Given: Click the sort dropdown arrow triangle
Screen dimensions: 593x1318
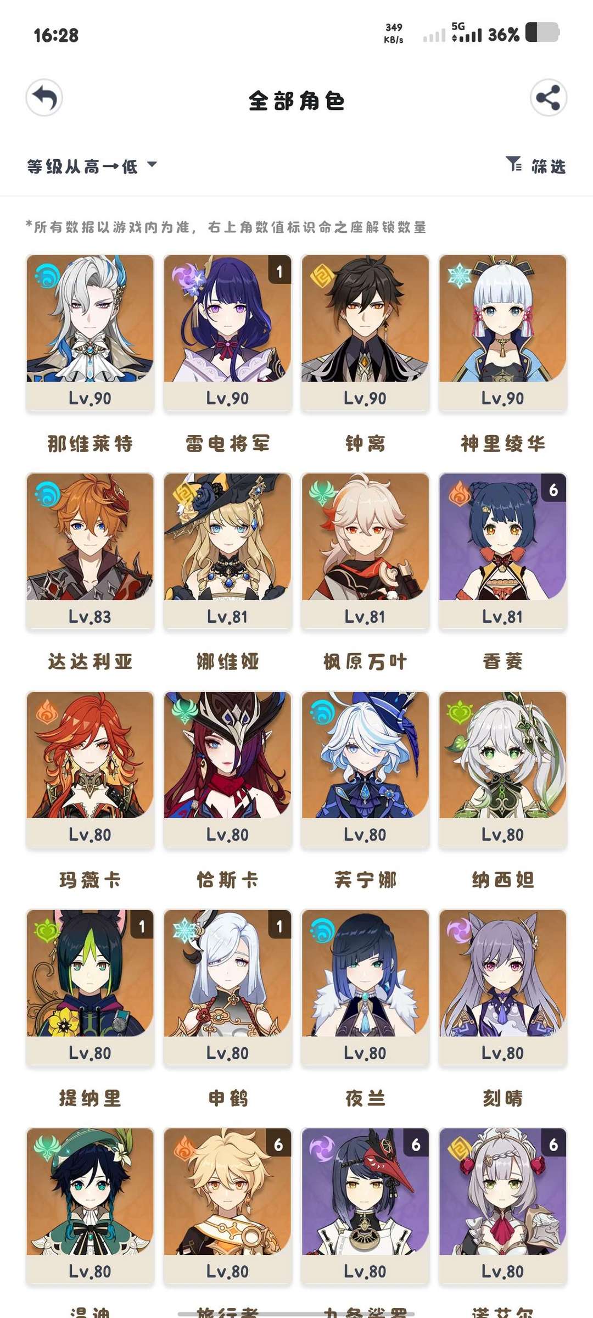Looking at the screenshot, I should point(152,164).
